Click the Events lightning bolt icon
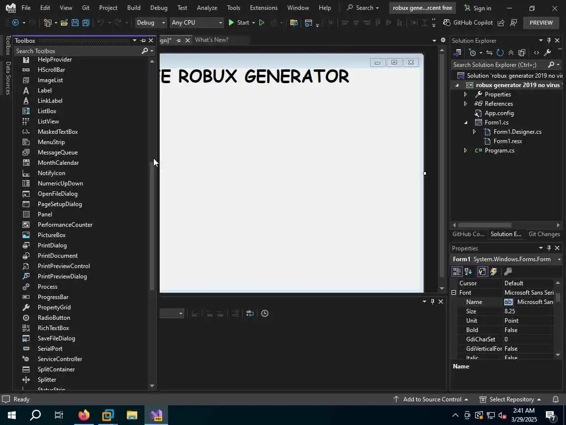 [494, 272]
